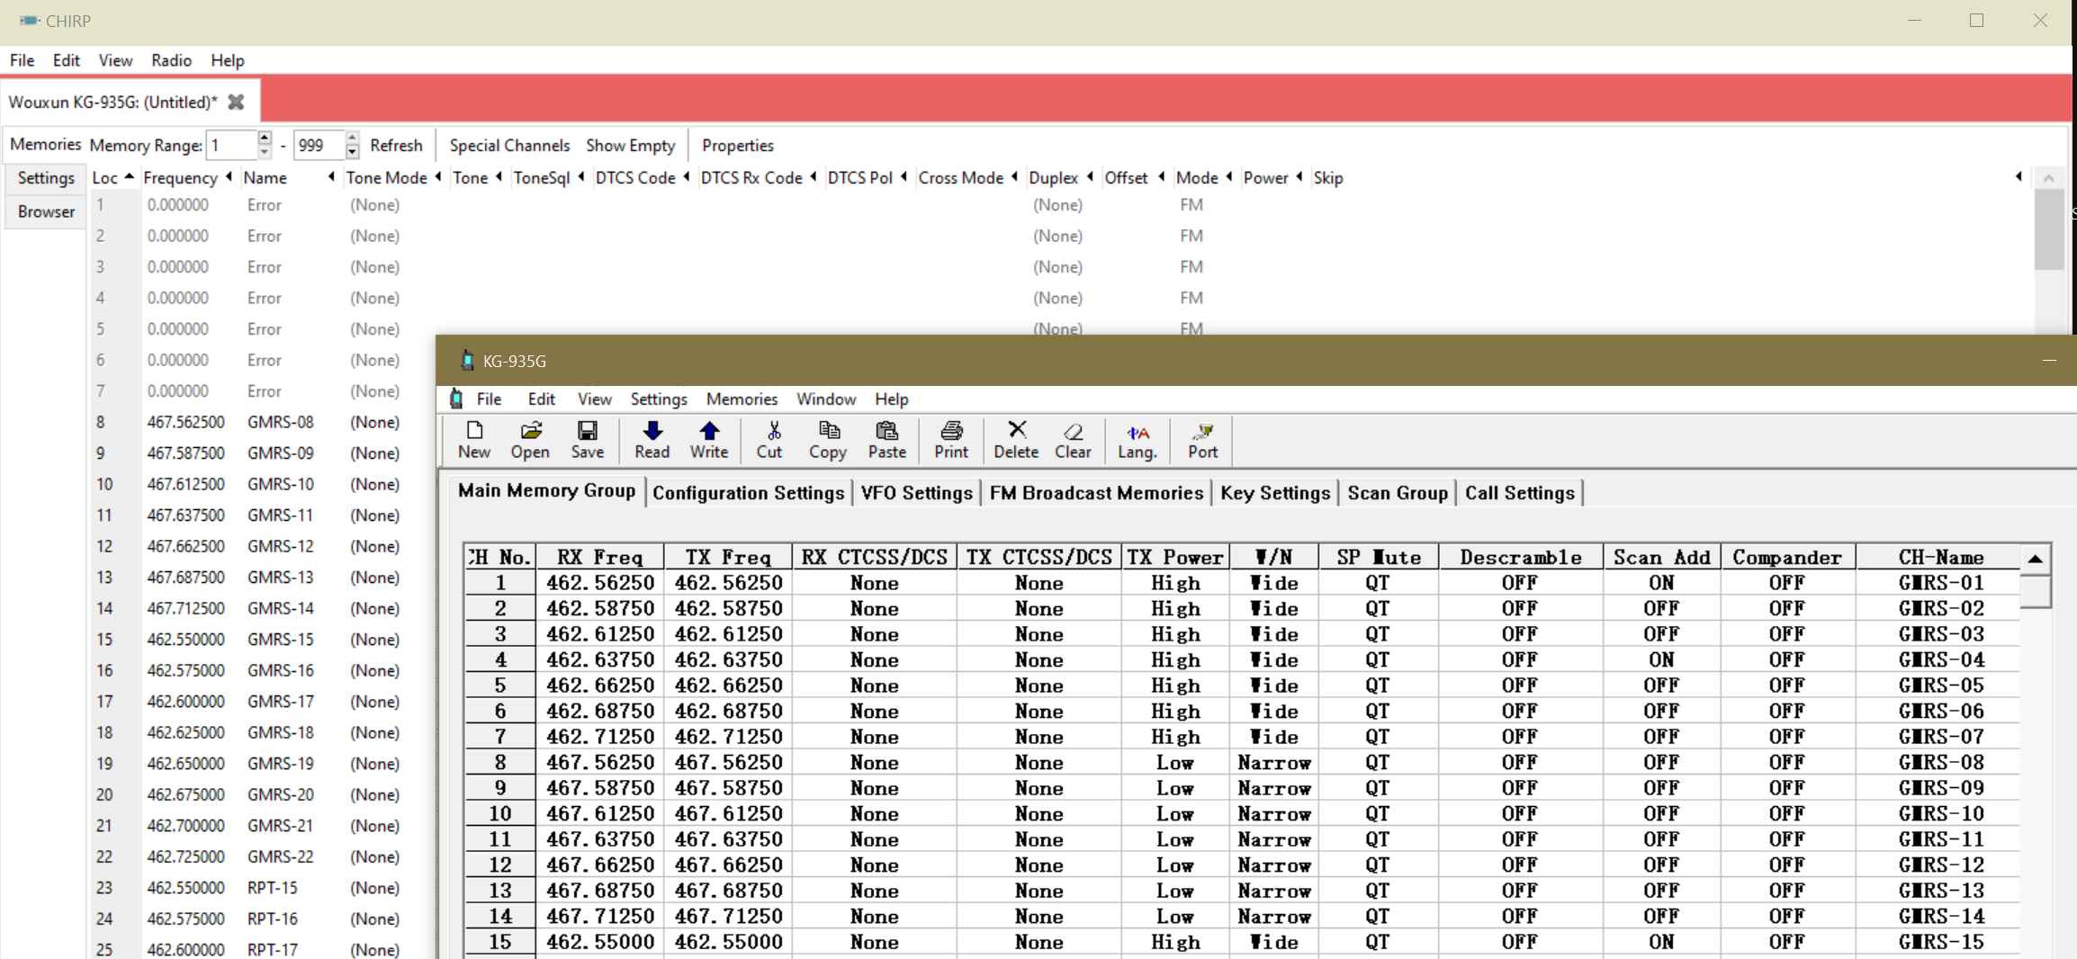Click the KG-935G window title radio icon
This screenshot has height=959, width=2077.
pyautogui.click(x=467, y=361)
